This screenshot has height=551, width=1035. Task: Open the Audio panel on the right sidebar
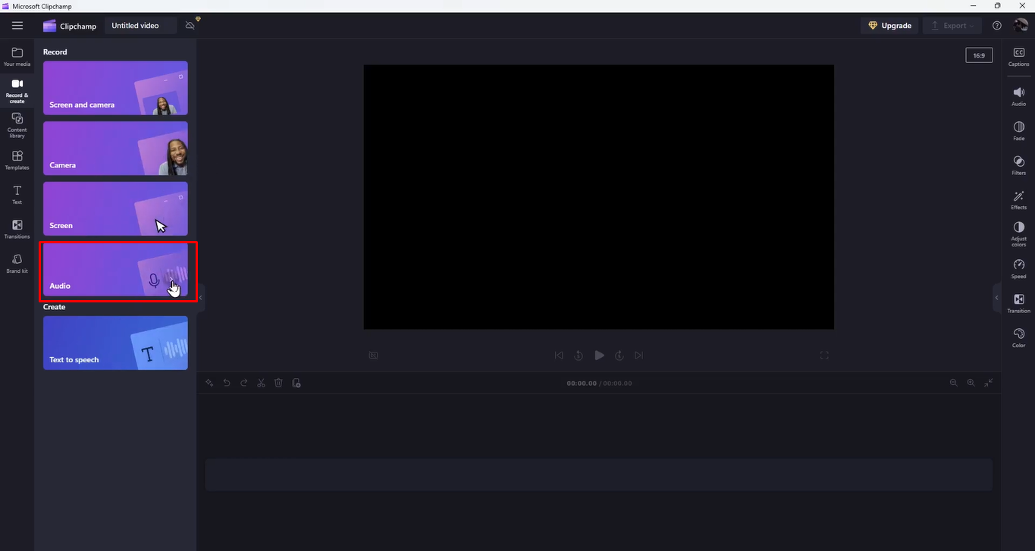tap(1018, 95)
